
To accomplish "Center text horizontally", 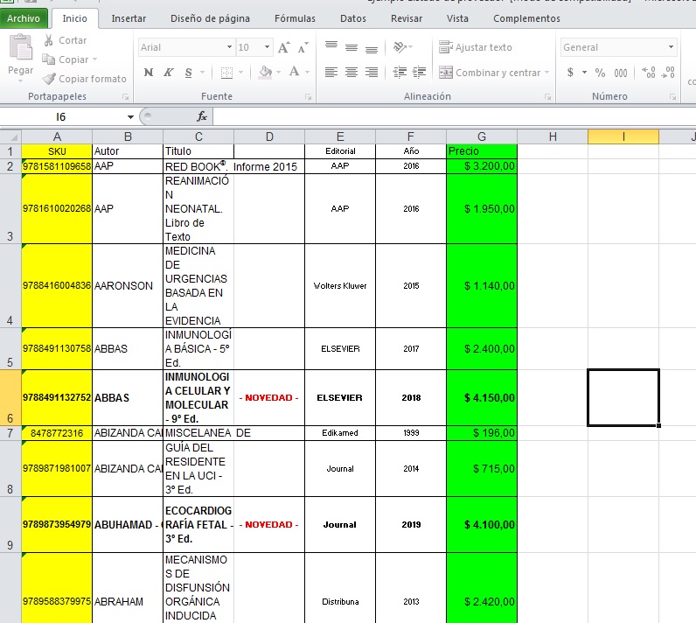I will pyautogui.click(x=351, y=73).
